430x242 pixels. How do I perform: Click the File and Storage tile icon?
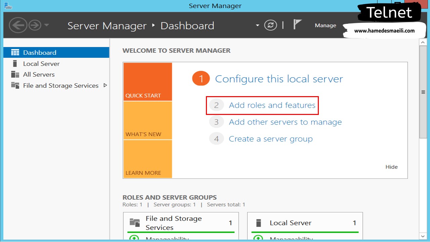click(x=135, y=223)
